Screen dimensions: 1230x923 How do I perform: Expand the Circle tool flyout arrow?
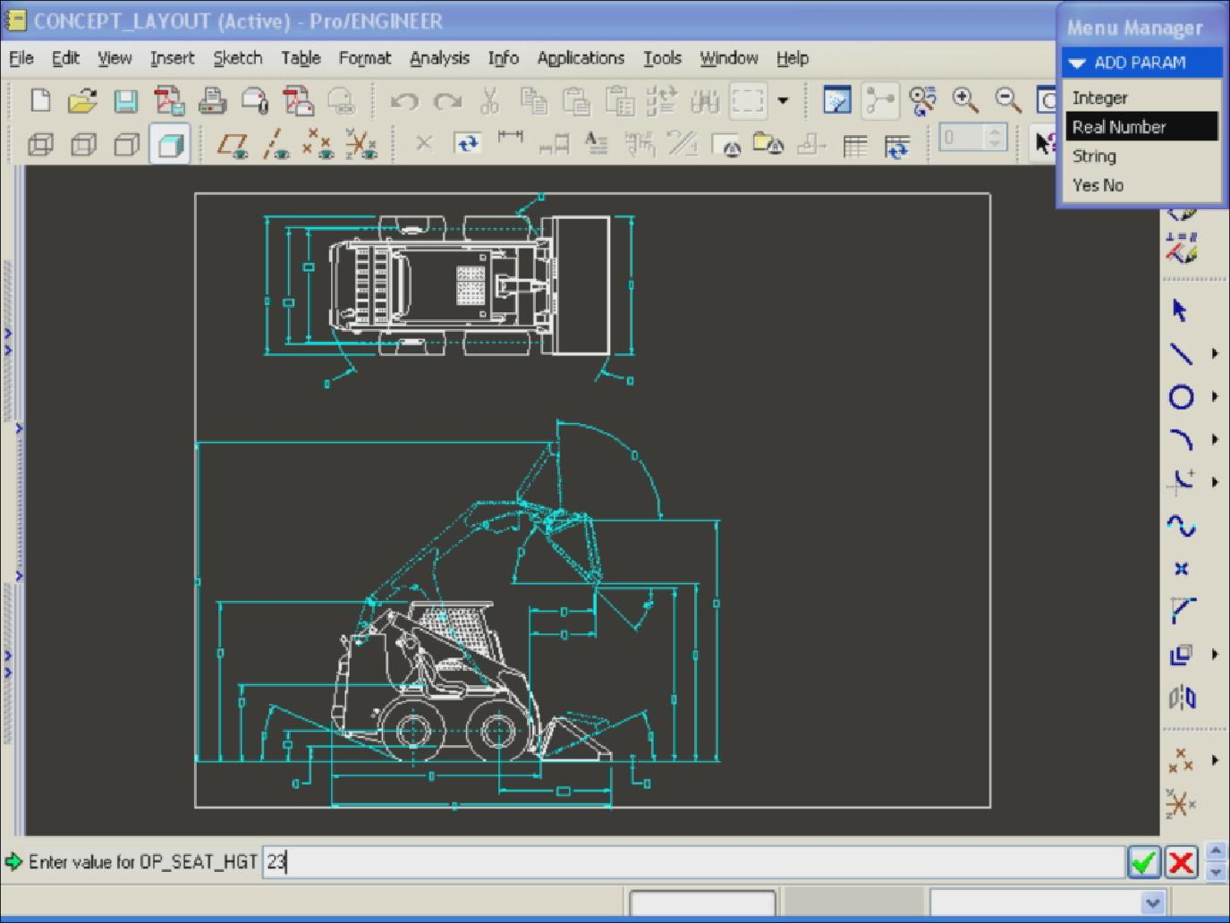[1215, 397]
